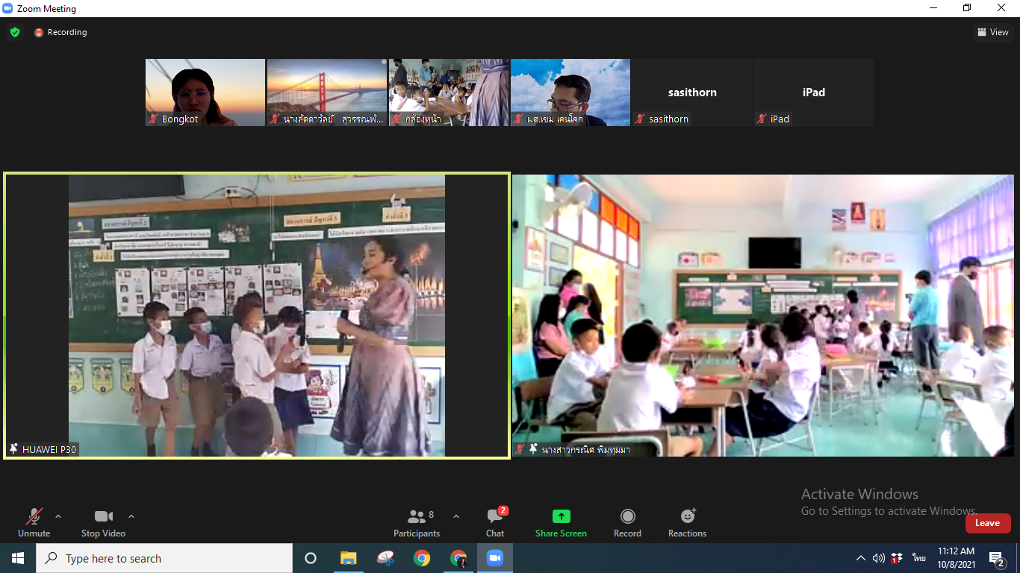Click the green encryption shield icon
The height and width of the screenshot is (573, 1020).
[x=15, y=32]
